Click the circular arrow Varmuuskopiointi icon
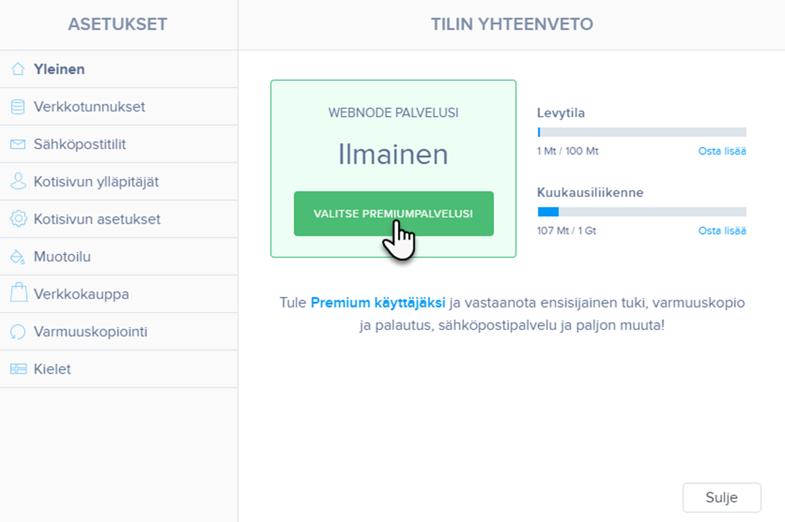 click(x=18, y=331)
